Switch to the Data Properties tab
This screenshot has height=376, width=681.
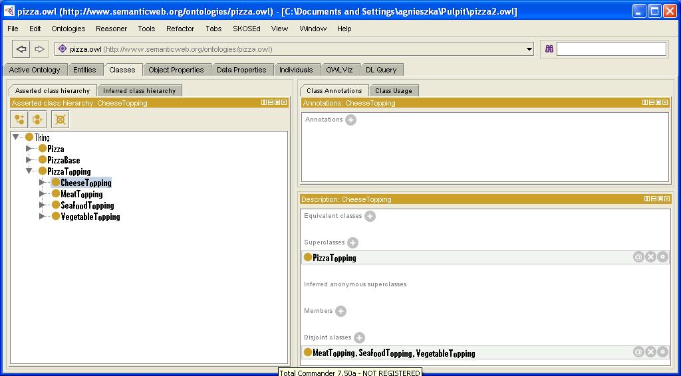click(x=241, y=70)
